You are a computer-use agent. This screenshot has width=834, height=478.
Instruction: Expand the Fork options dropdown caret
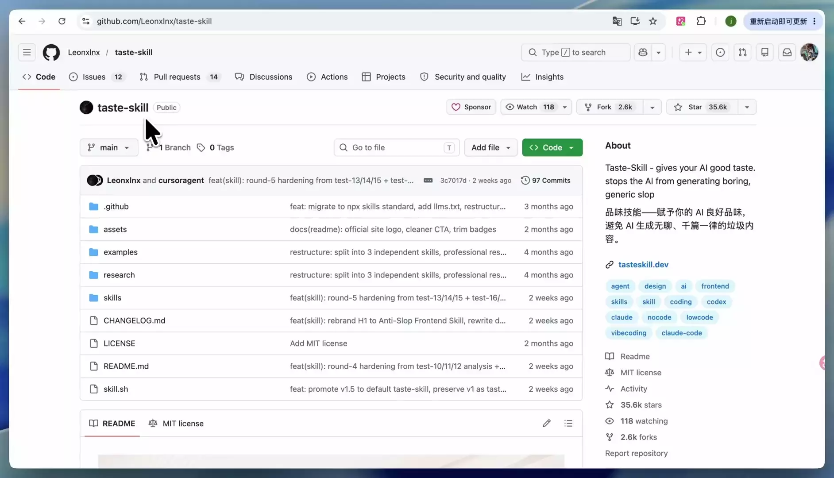[652, 107]
